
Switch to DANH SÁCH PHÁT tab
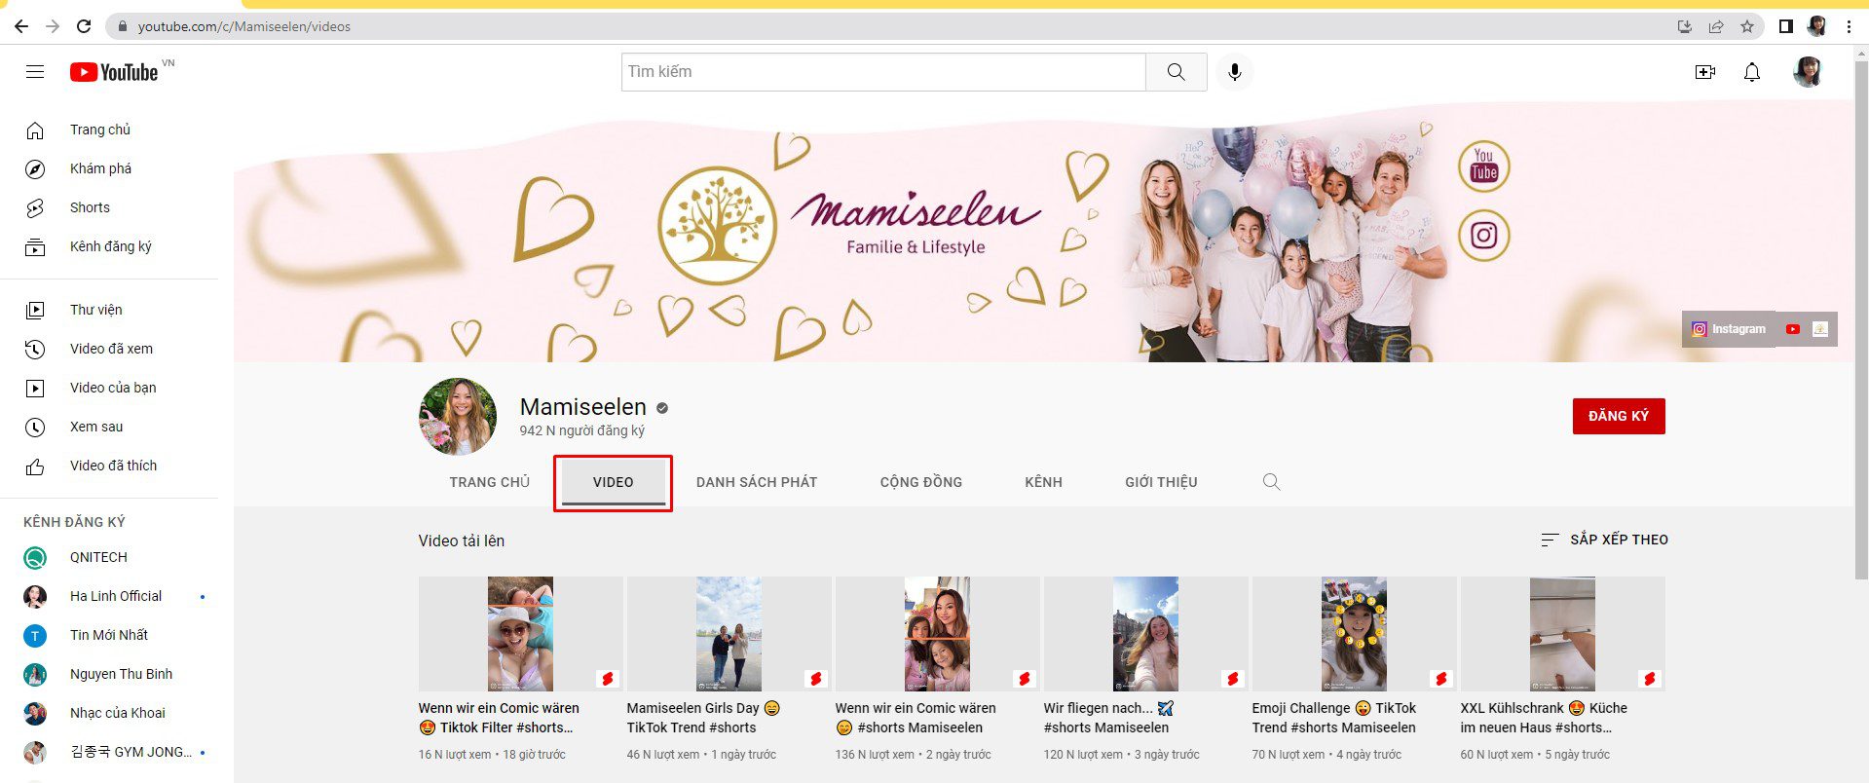click(x=757, y=482)
